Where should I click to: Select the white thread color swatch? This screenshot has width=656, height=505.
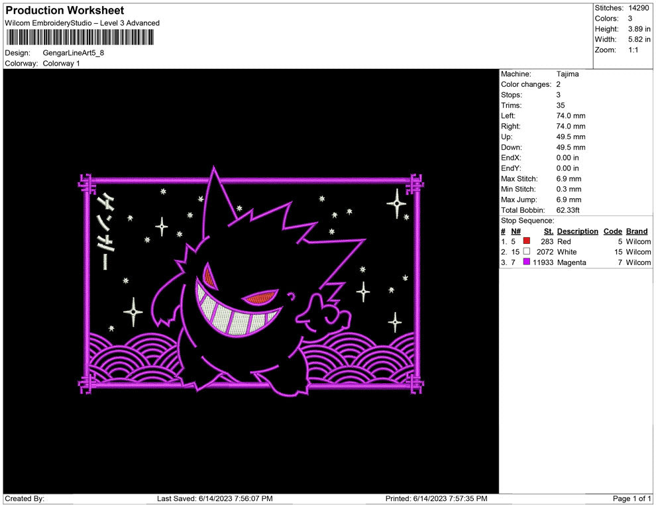coord(527,252)
